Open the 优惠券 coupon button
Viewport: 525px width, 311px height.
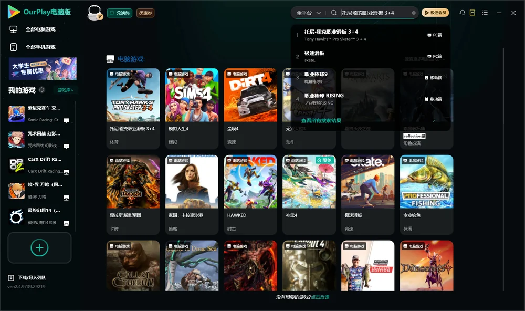click(x=145, y=13)
